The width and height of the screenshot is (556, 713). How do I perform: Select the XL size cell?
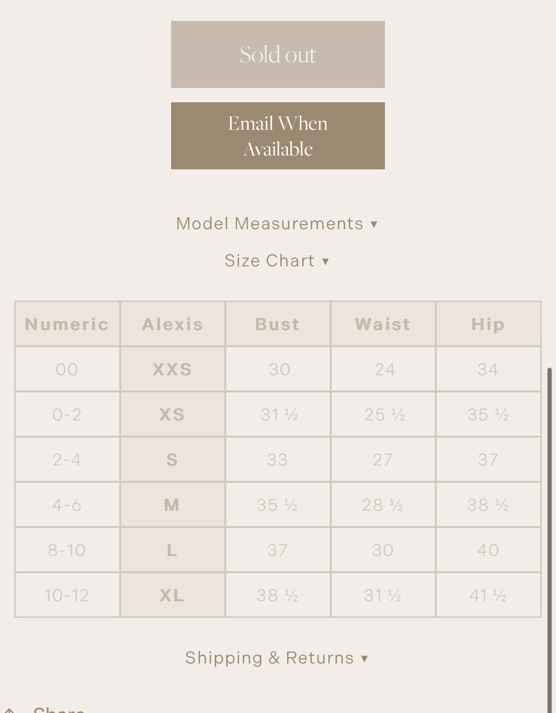coord(173,596)
